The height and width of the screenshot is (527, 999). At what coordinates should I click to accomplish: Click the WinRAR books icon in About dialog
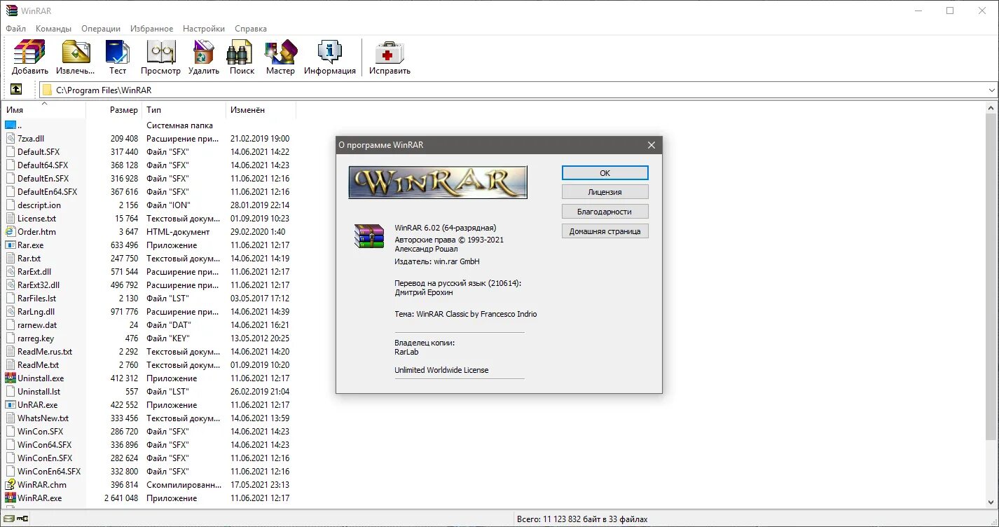(x=369, y=237)
